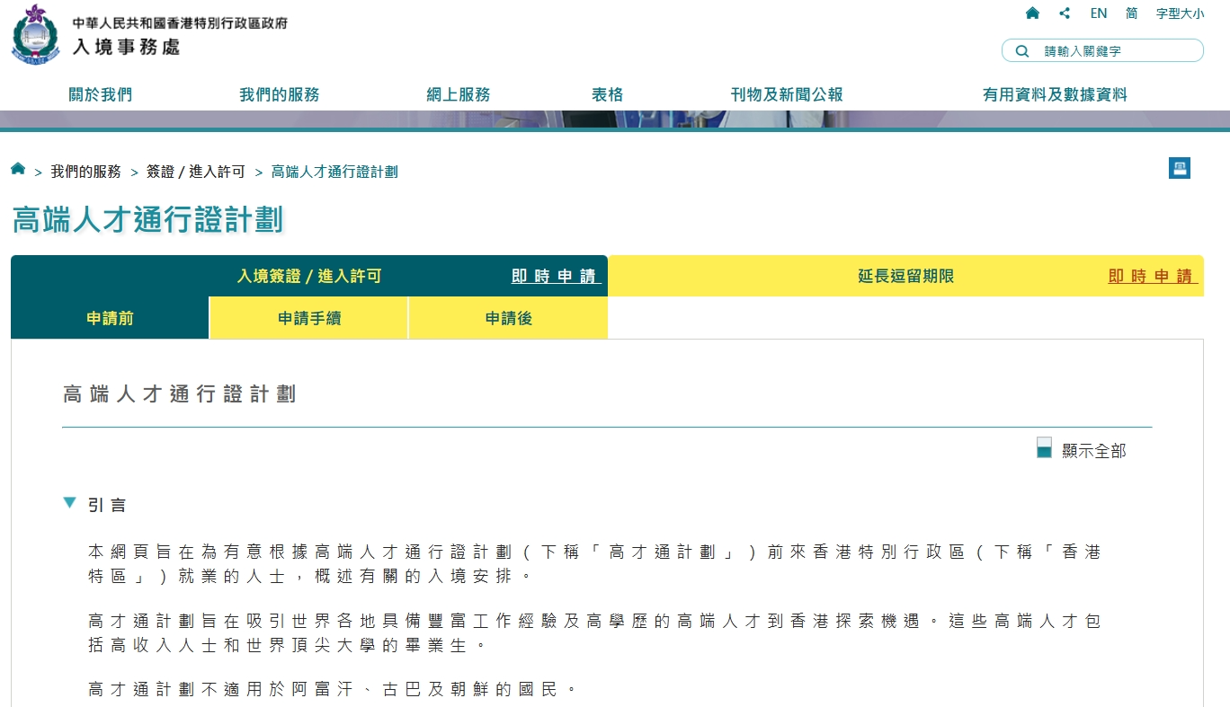Open 我們的服務 menu
This screenshot has width=1230, height=707.
point(279,94)
